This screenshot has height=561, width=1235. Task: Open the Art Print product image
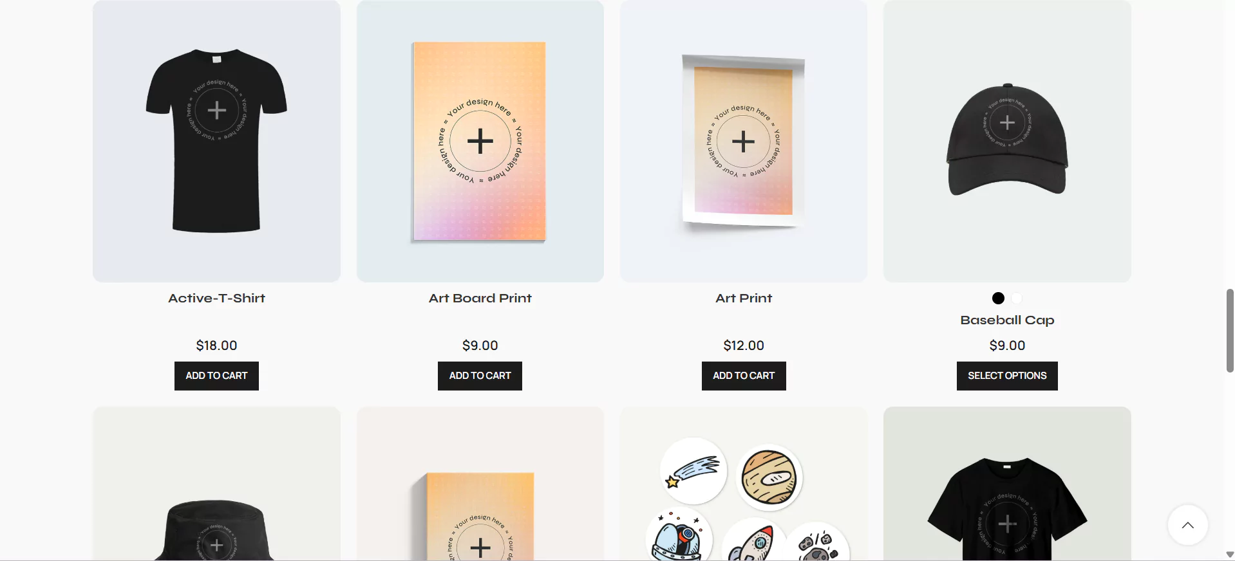pos(744,141)
